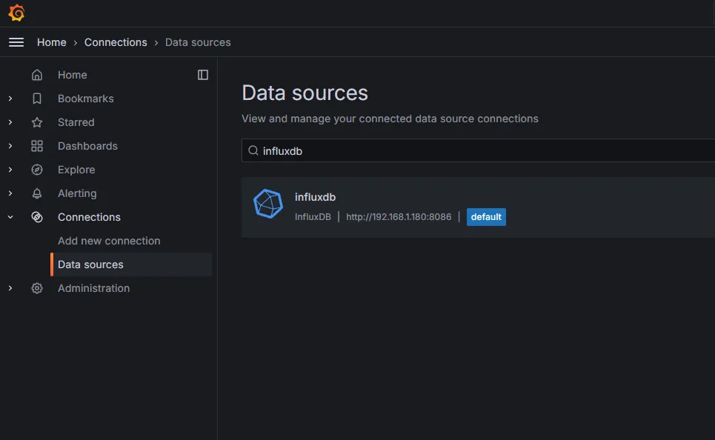The width and height of the screenshot is (715, 440).
Task: Click the Data sources page heading
Action: point(305,93)
